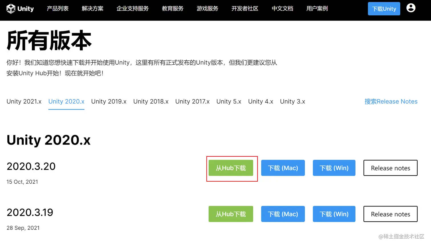This screenshot has height=246, width=431.
Task: Click 下载 (Mac) for version 2020.3.19
Action: (x=283, y=214)
